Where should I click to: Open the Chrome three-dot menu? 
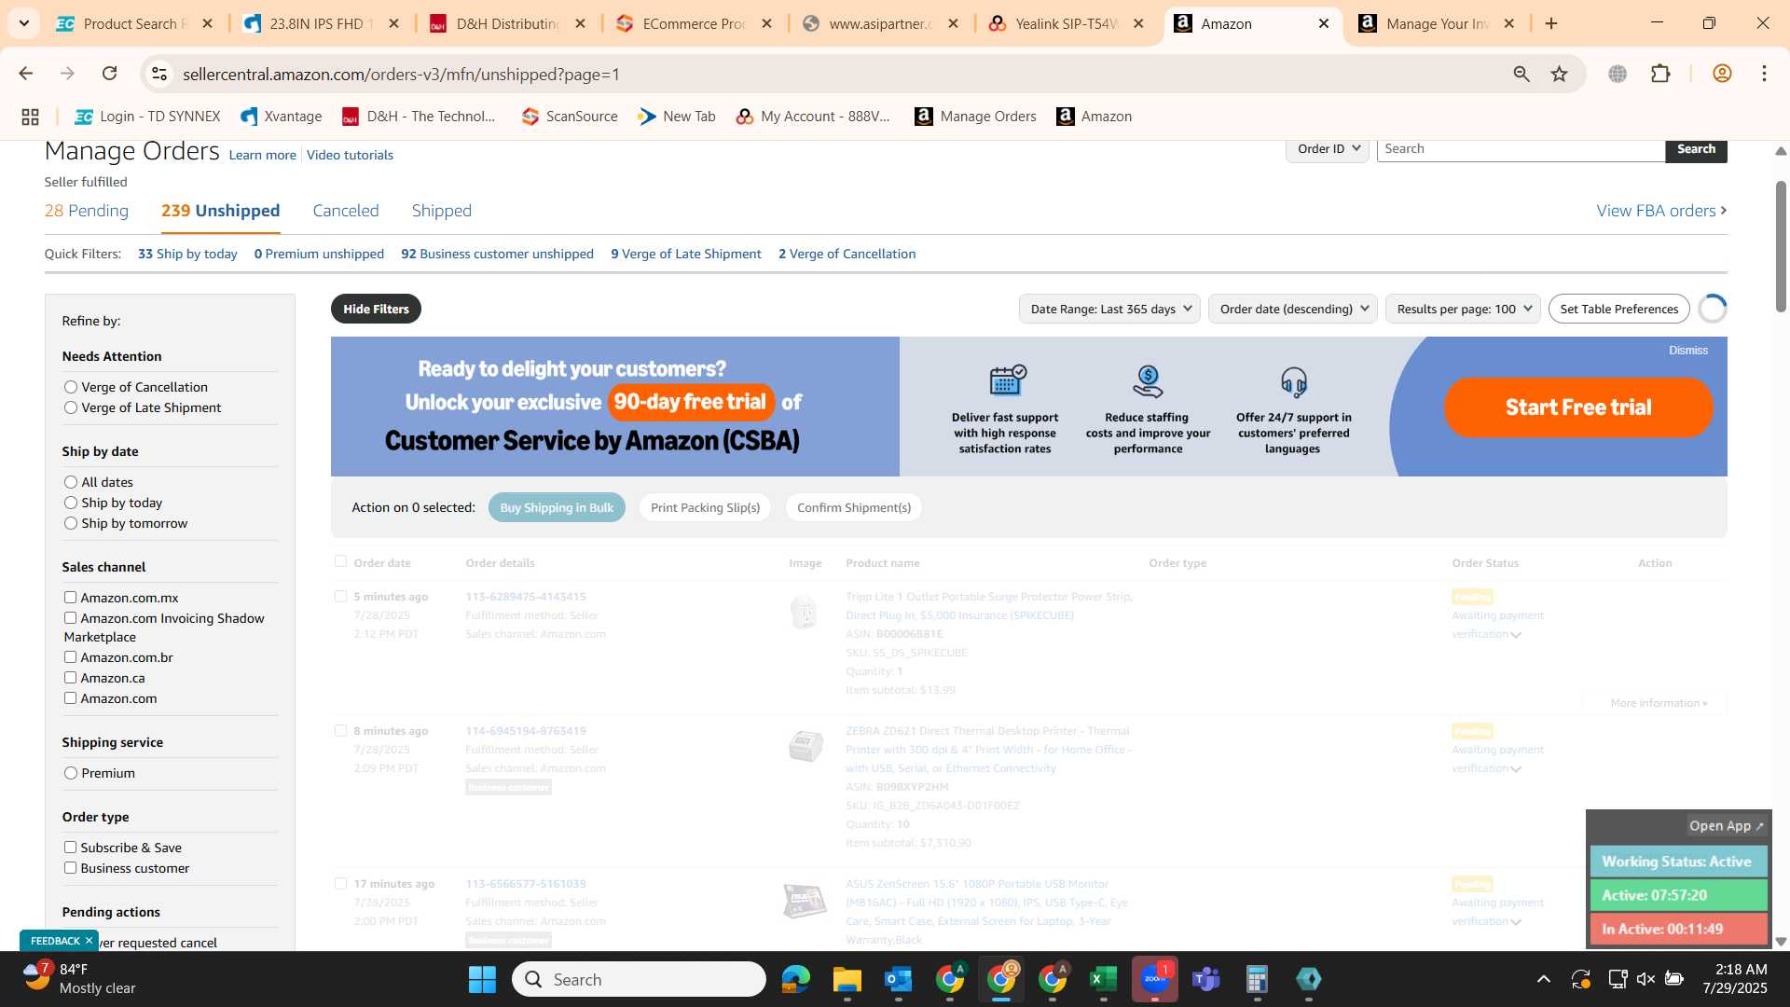click(1764, 74)
